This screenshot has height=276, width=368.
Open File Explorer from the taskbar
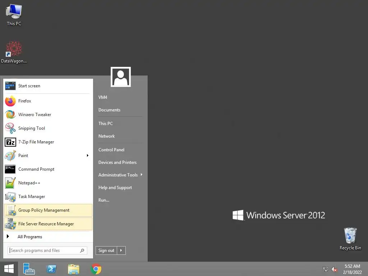[x=74, y=269]
